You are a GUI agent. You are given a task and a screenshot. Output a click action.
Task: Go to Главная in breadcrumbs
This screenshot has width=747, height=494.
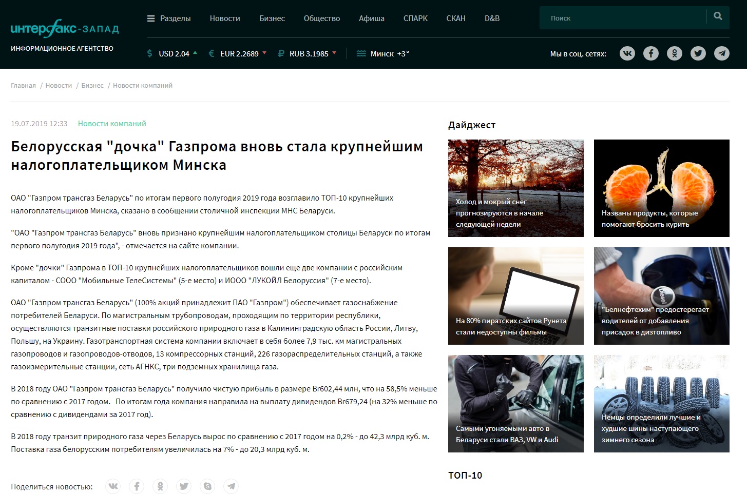(x=24, y=86)
